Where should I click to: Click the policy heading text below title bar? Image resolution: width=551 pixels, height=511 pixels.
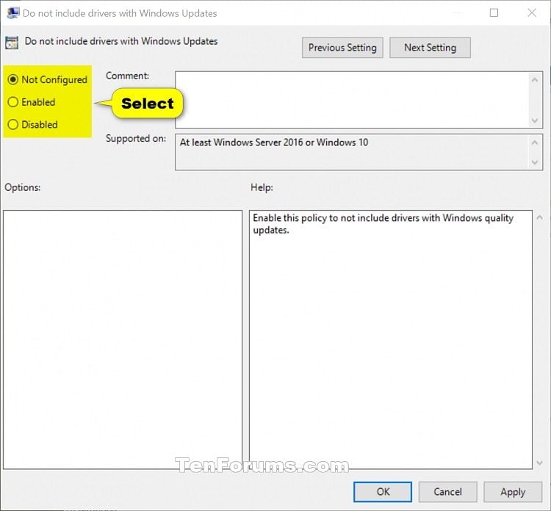pos(121,41)
